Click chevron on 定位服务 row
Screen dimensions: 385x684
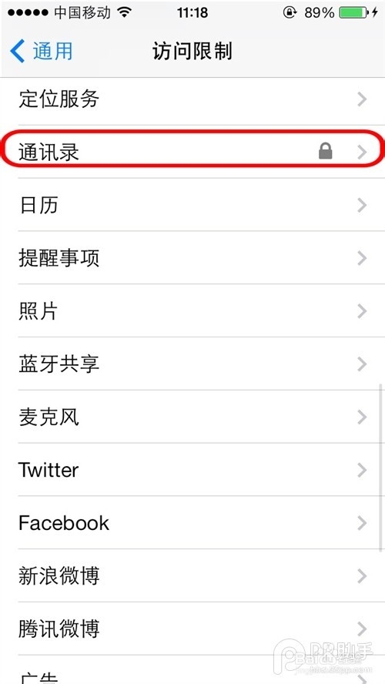click(361, 99)
